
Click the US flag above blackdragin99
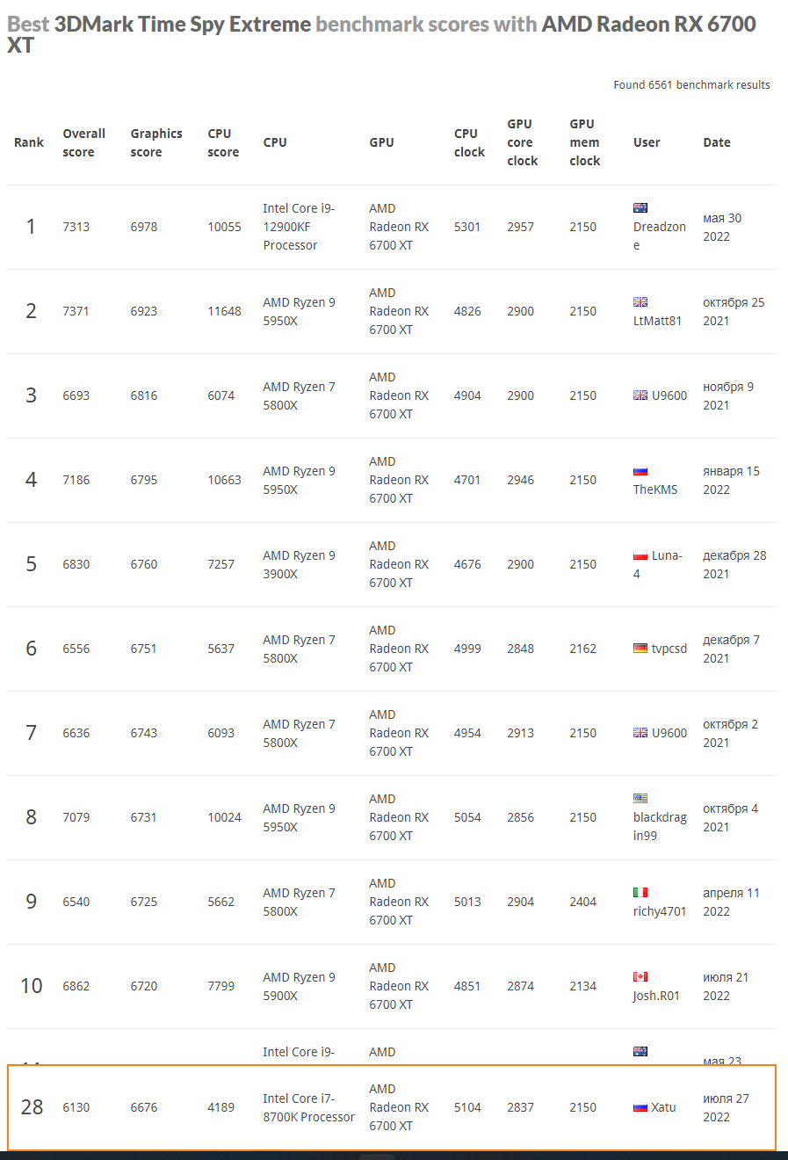tap(640, 799)
